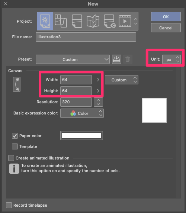Click the white canvas preview thumbnail

click(x=154, y=110)
